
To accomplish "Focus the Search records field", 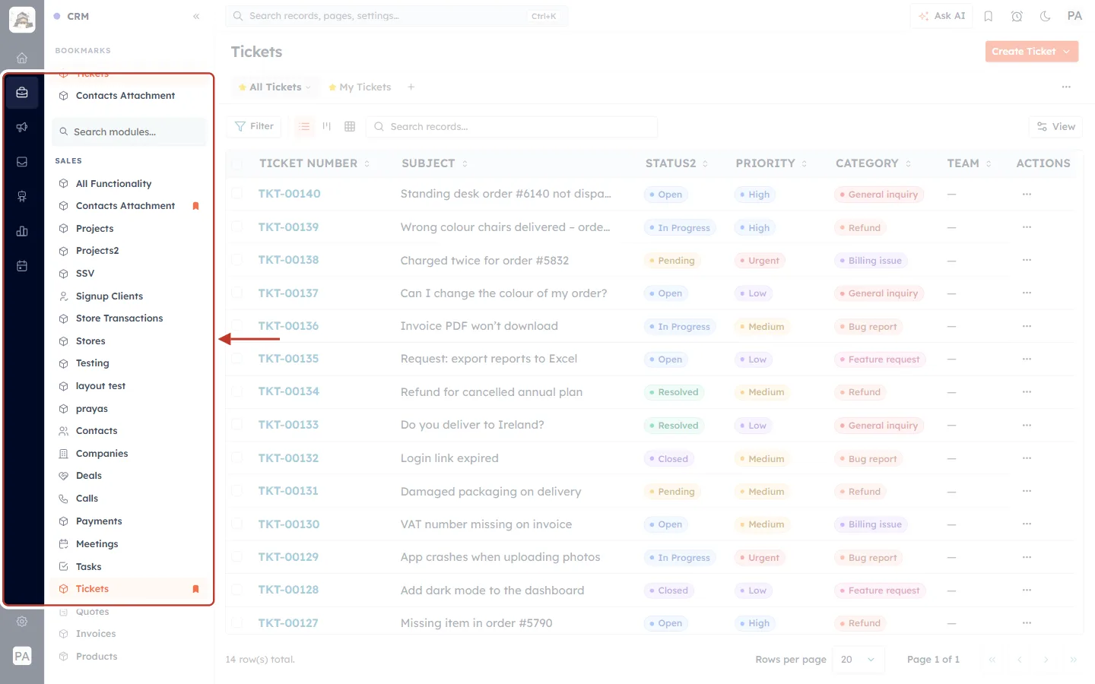I will 512,126.
